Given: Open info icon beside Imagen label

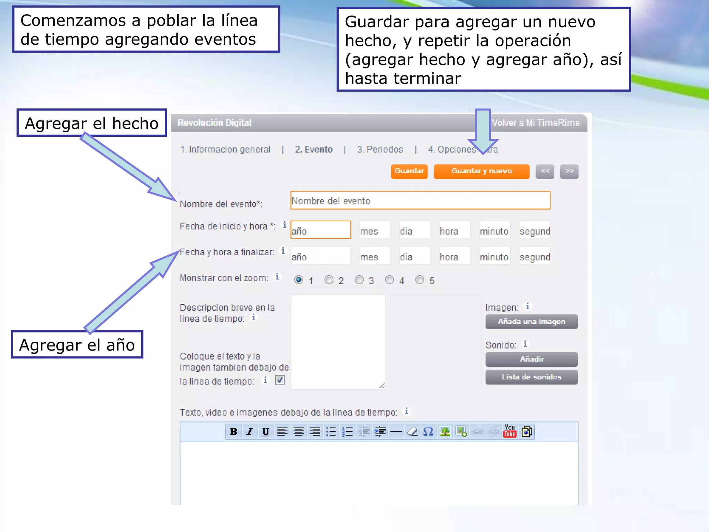Looking at the screenshot, I should 528,306.
